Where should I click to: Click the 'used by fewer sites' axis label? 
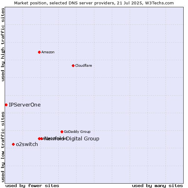tap(32, 186)
